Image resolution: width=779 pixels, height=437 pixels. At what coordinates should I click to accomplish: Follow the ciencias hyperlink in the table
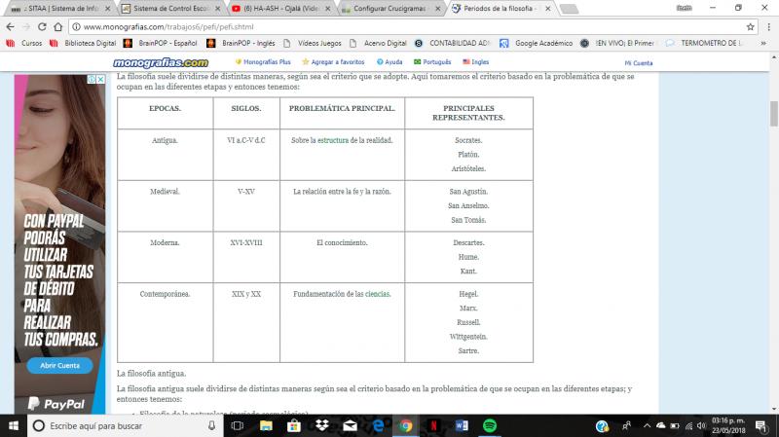coord(378,294)
